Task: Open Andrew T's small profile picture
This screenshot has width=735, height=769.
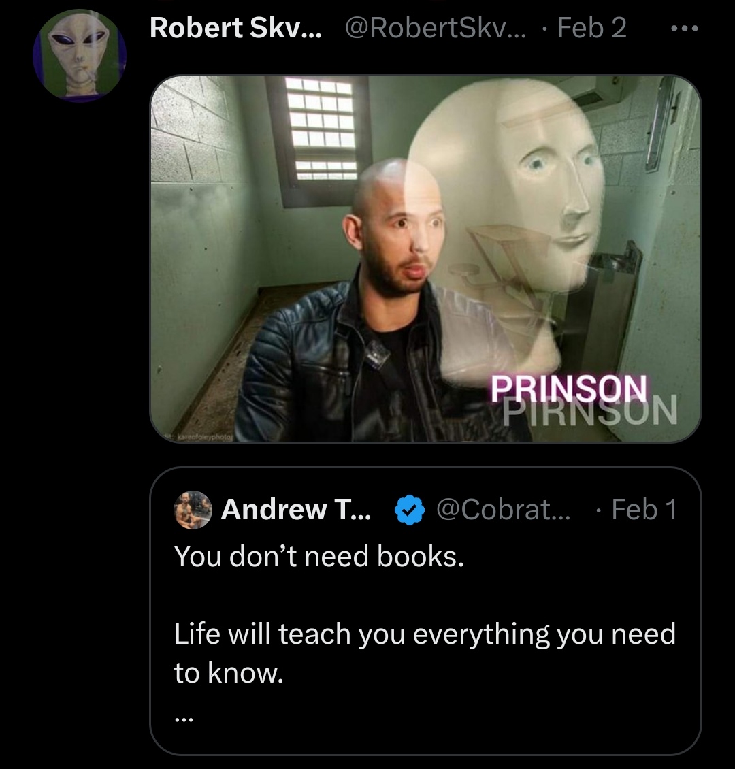Action: (x=193, y=510)
